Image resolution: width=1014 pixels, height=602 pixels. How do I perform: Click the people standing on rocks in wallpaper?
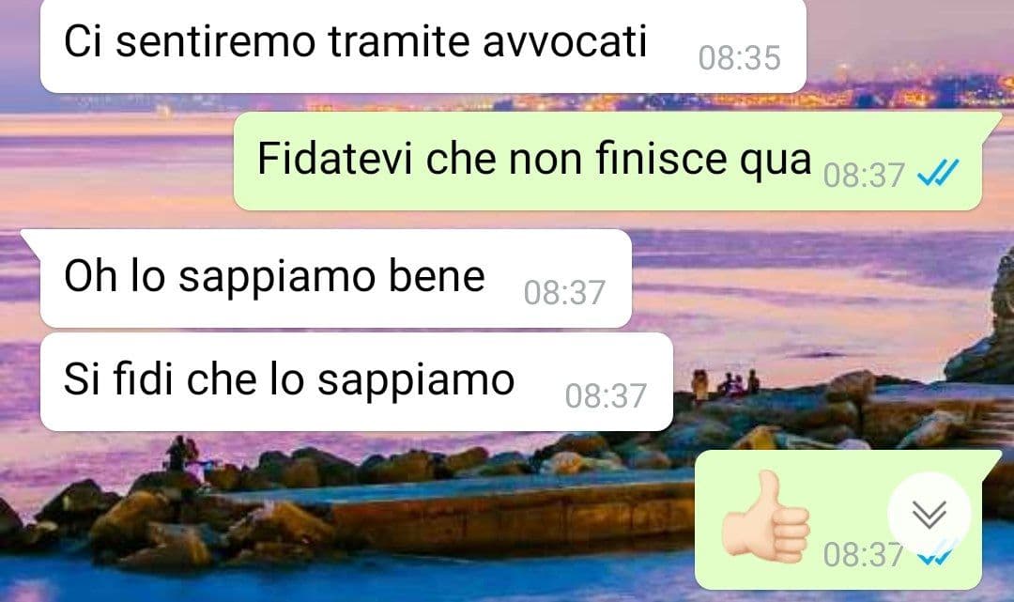click(x=726, y=383)
